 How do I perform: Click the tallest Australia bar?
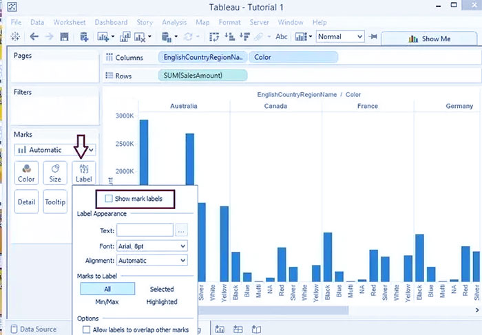coord(144,152)
